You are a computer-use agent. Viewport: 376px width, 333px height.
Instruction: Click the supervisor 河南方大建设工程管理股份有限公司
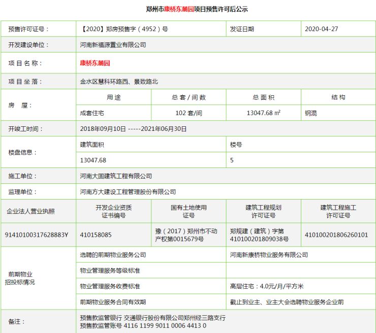click(x=128, y=192)
